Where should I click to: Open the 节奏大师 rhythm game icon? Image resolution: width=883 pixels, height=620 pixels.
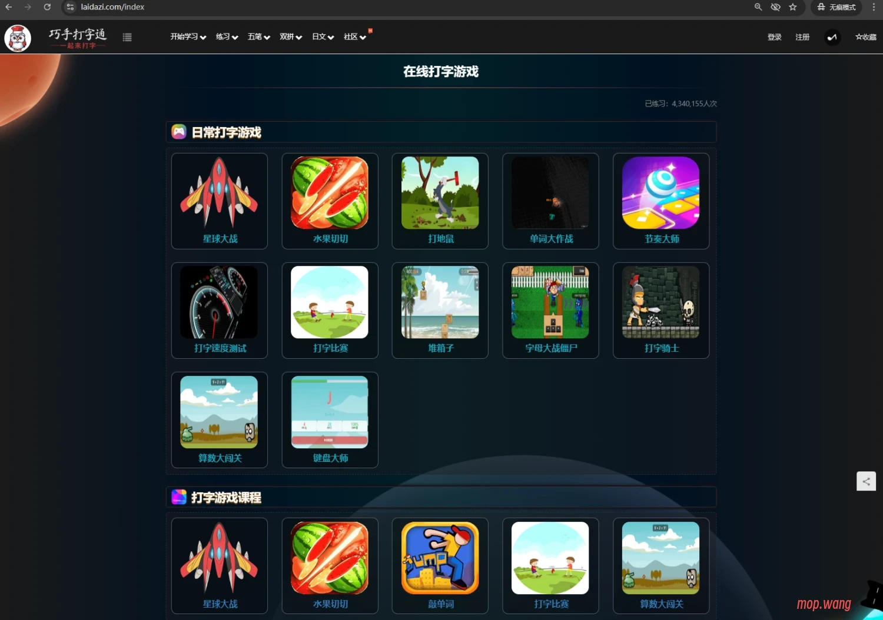(660, 193)
